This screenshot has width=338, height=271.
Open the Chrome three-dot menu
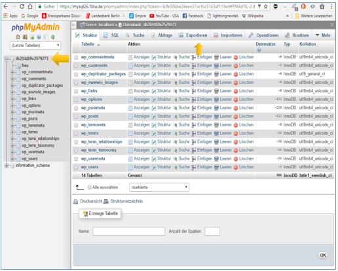(x=331, y=7)
